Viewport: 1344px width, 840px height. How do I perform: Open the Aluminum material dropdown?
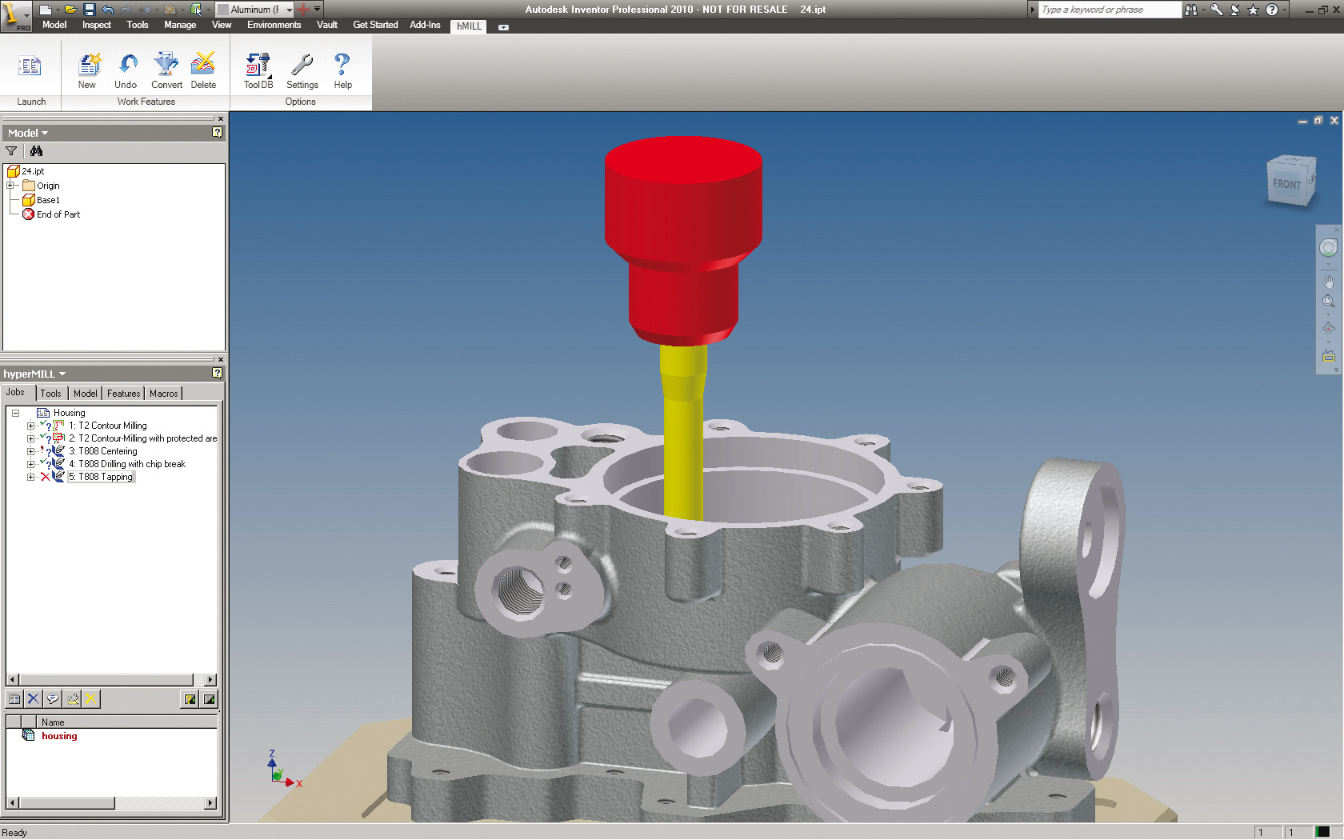coord(287,10)
